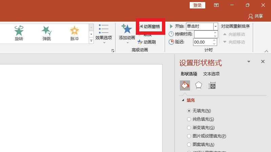Screen dimensions: 271x152
Task: Click the 登录 sign-in button
Action: point(197,5)
